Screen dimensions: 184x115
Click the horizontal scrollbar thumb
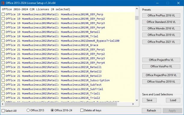point(61,104)
